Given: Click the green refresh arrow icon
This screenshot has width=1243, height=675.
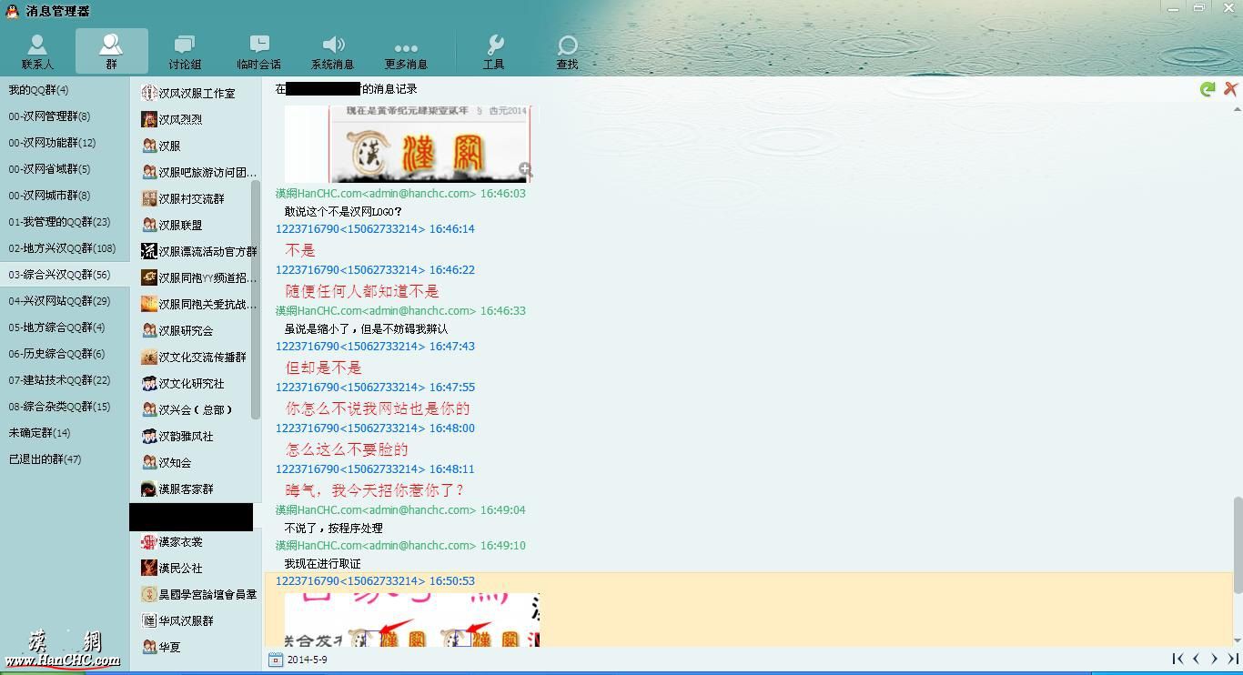Looking at the screenshot, I should (1208, 89).
